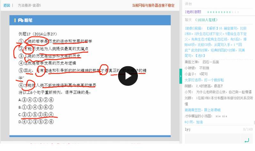Click chat message from 胡鹏
Screen dimensions: 255x151
coord(204,86)
